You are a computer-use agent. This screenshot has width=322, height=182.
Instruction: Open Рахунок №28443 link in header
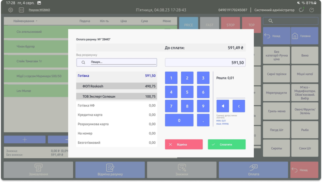coord(39,10)
